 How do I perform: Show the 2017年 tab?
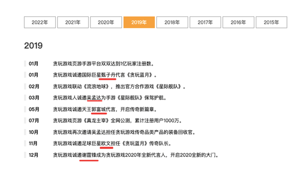tap(205, 23)
